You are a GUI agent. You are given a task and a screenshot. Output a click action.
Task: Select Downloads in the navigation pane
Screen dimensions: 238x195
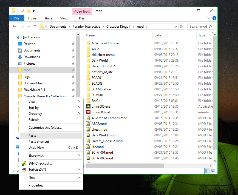pyautogui.click(x=32, y=57)
